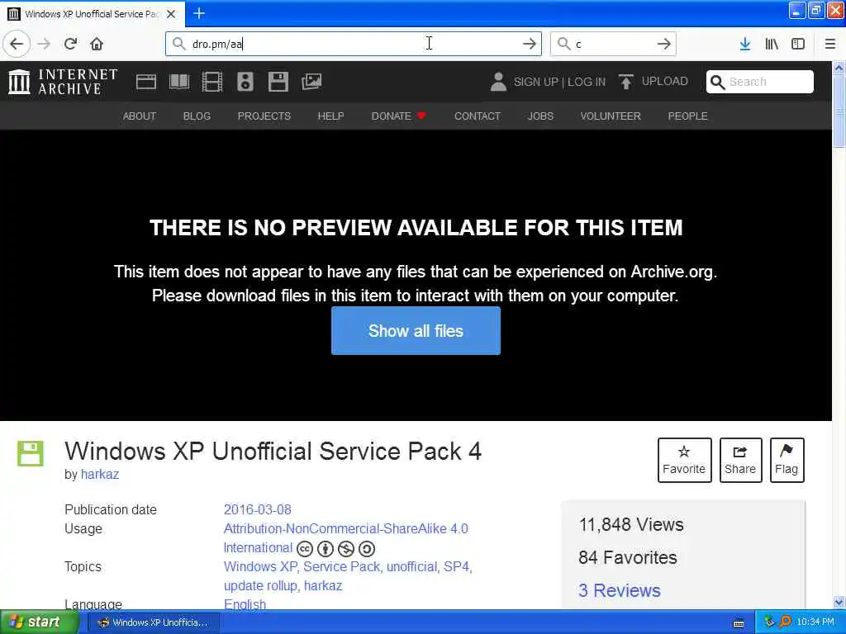This screenshot has width=846, height=634.
Task: Click the Internet Archive logo
Action: (63, 82)
